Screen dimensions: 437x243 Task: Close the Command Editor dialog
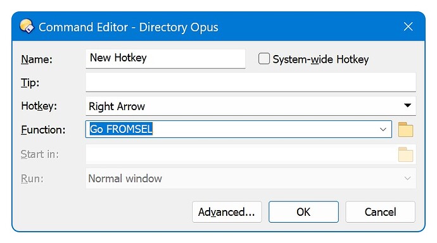[x=408, y=27]
